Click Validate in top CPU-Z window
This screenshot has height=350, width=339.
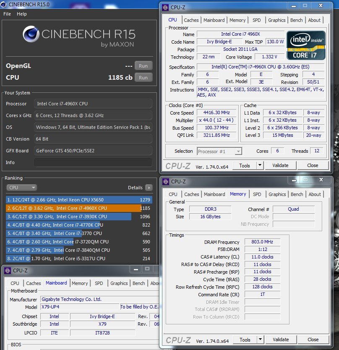pyautogui.click(x=280, y=165)
